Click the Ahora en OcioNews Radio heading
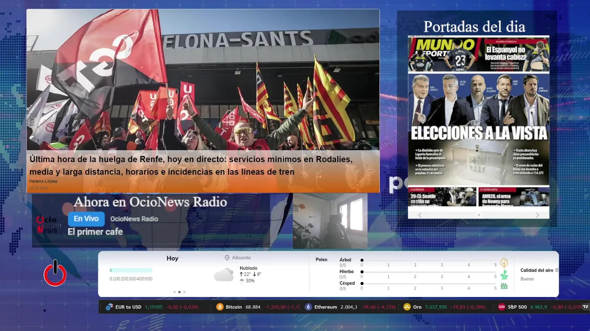 tap(150, 202)
